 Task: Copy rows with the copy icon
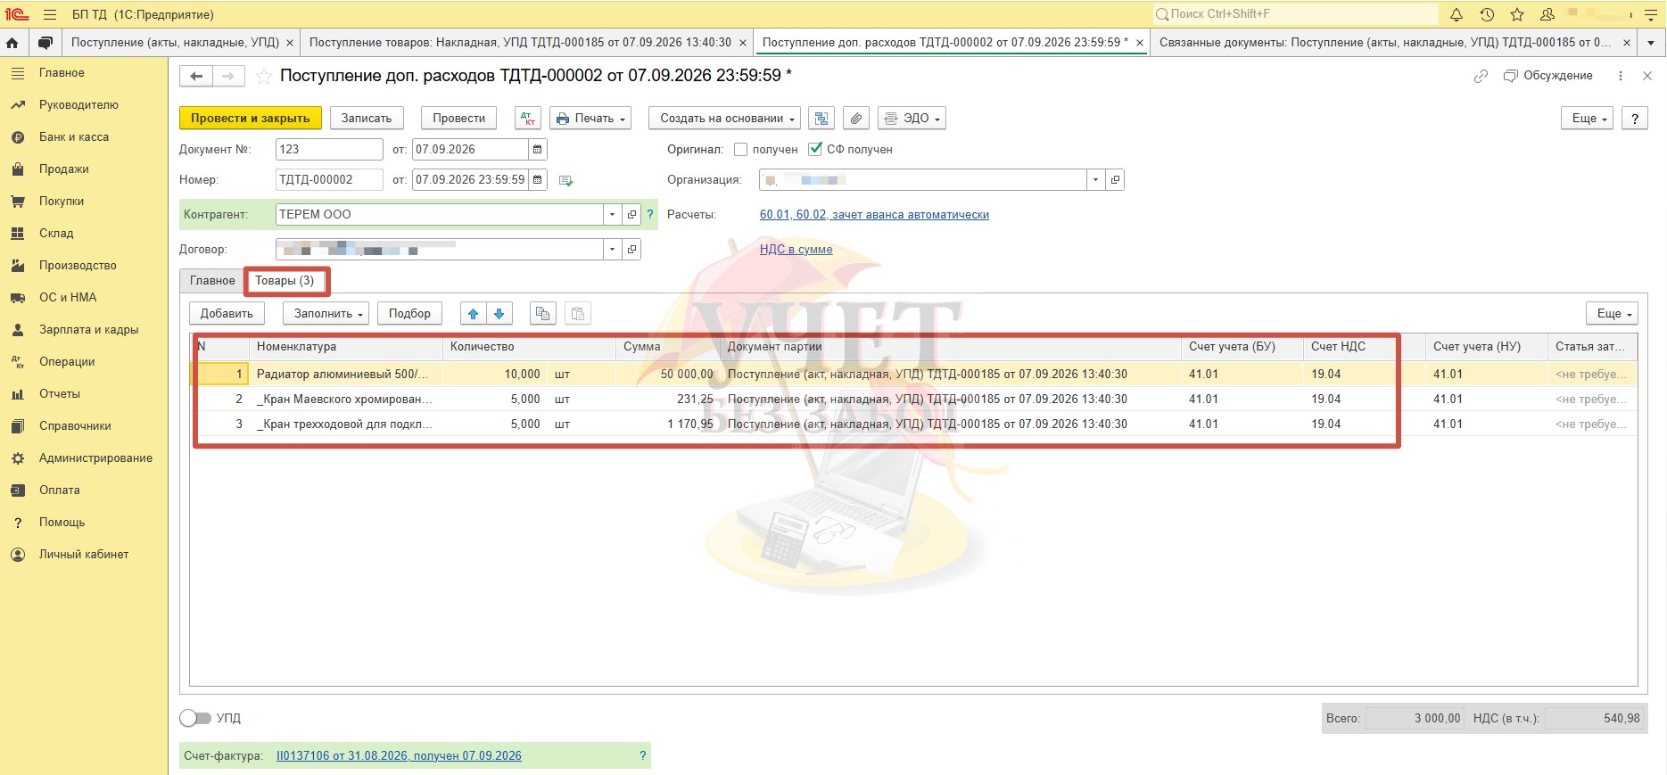(x=542, y=314)
